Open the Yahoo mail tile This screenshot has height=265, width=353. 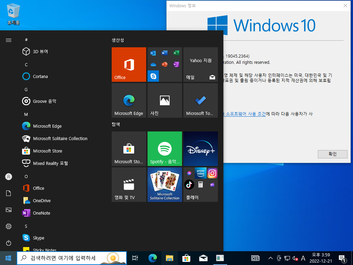(201, 65)
